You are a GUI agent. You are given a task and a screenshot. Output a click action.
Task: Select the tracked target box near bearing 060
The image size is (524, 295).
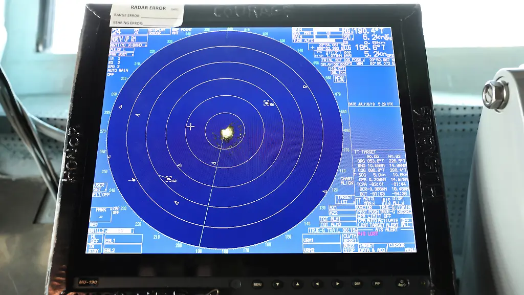[x=266, y=103]
